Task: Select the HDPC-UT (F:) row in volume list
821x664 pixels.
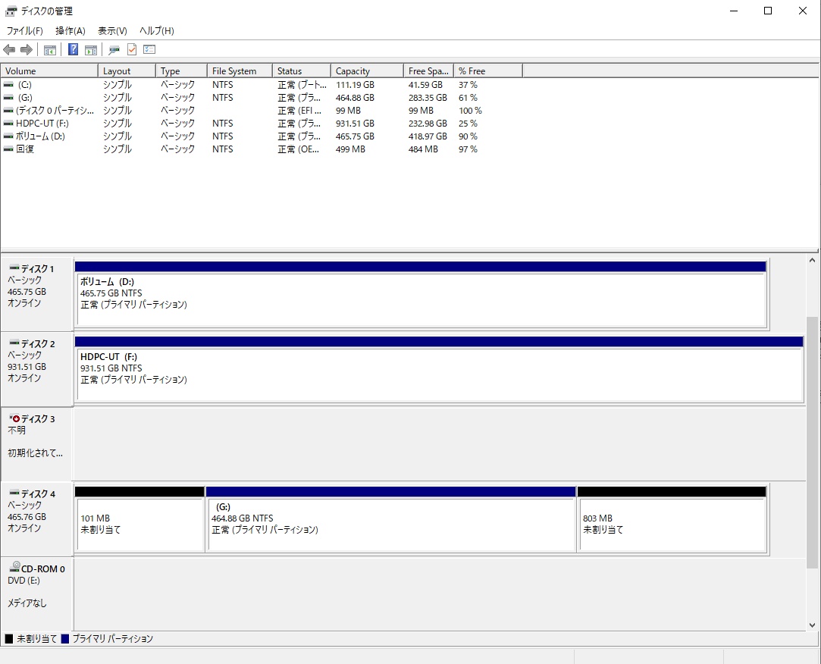Action: pyautogui.click(x=42, y=124)
